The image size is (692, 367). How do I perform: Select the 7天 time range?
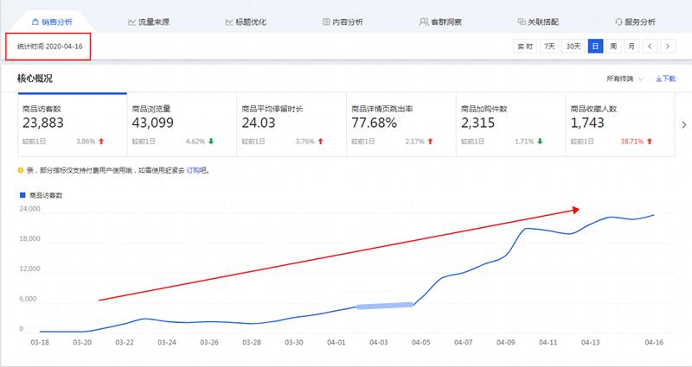(x=549, y=47)
